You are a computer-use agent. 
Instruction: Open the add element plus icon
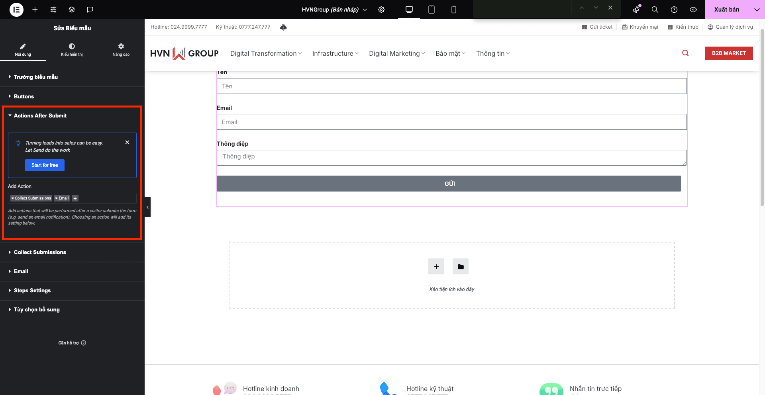(x=35, y=10)
